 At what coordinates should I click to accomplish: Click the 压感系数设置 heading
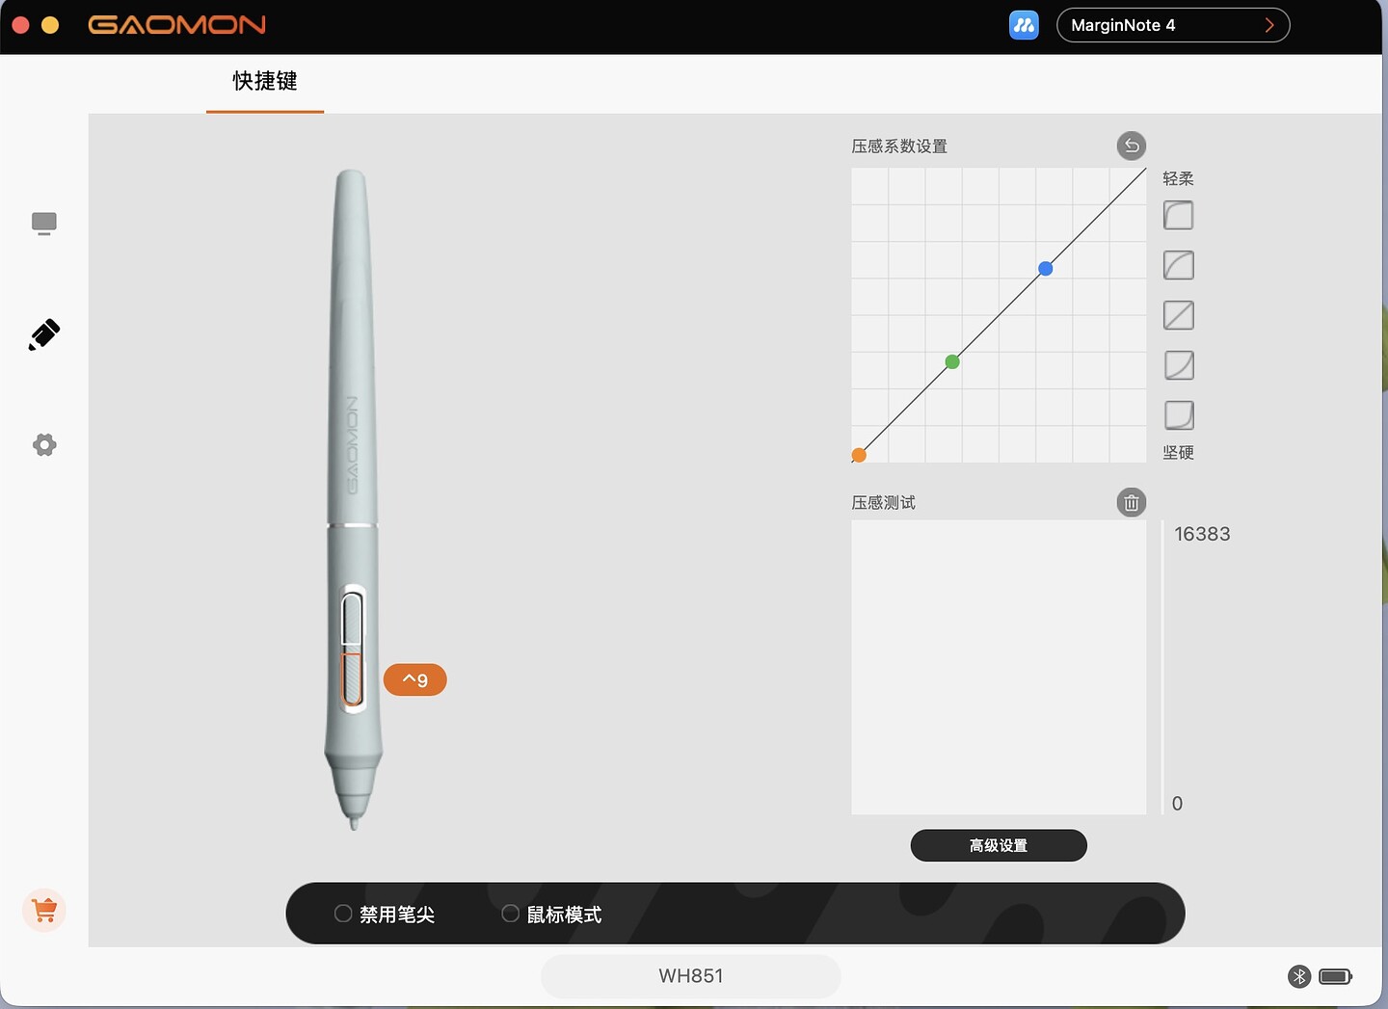(899, 146)
